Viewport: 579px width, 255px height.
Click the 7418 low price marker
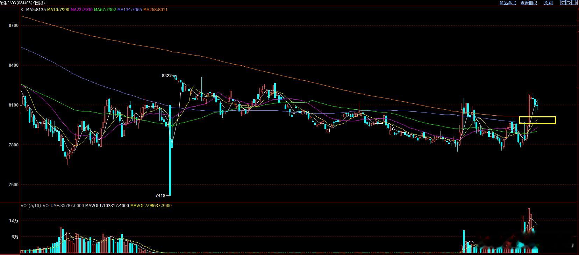tap(160, 196)
